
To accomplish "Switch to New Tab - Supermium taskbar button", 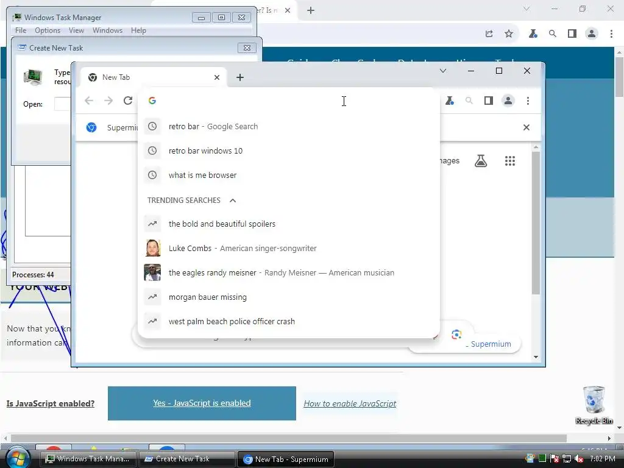I will [x=285, y=459].
